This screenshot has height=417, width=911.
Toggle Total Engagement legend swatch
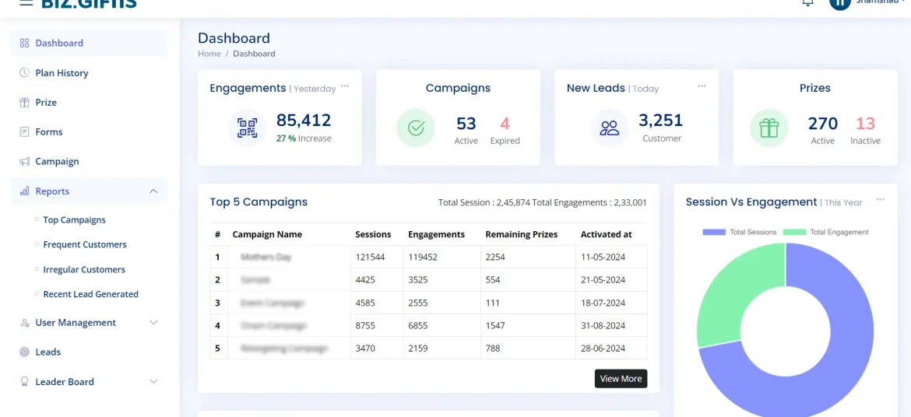(794, 232)
